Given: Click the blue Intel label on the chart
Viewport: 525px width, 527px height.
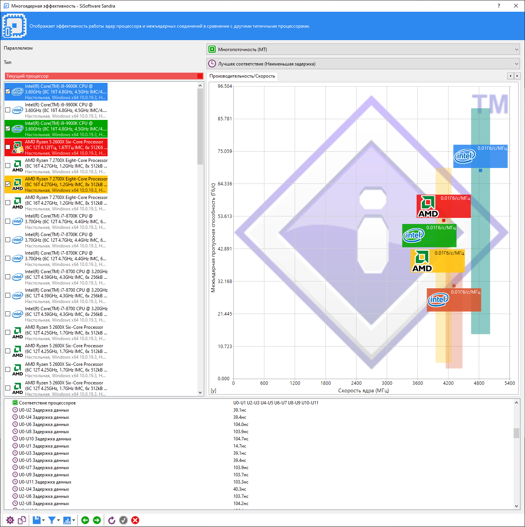Looking at the screenshot, I should [x=480, y=156].
